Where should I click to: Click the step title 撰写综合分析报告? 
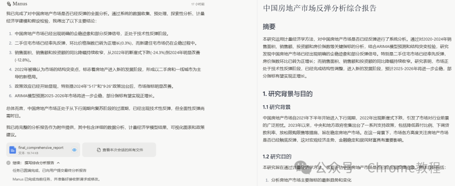[x=40, y=163]
